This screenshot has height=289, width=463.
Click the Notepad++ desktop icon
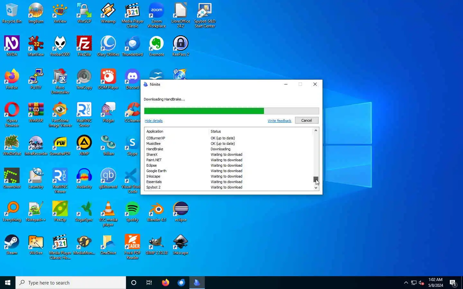(36, 211)
